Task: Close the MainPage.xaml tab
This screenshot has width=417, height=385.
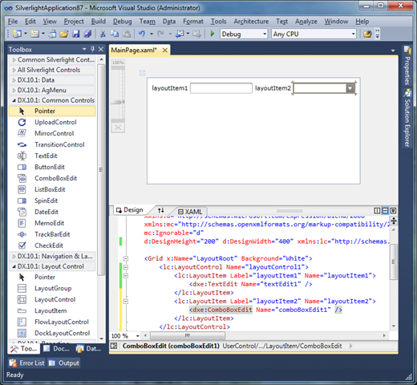Action: pyautogui.click(x=165, y=50)
